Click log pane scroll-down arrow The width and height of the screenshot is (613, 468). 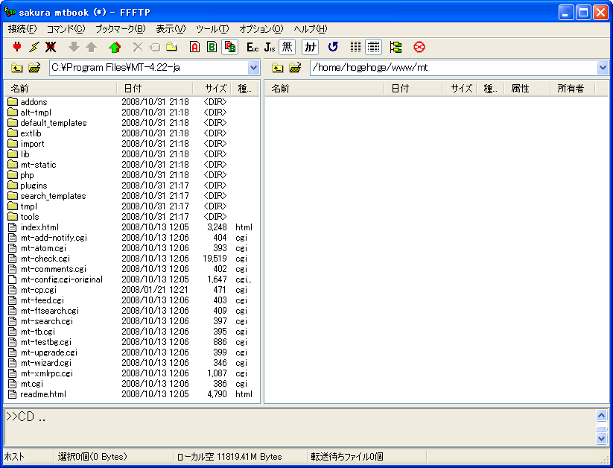pyautogui.click(x=601, y=438)
